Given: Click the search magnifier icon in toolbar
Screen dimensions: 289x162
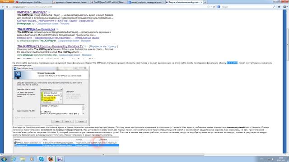Looking at the screenshot, I should [x=274, y=7].
